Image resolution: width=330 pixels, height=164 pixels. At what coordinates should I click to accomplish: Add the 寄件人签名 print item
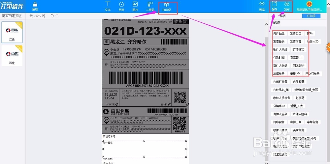(280, 114)
